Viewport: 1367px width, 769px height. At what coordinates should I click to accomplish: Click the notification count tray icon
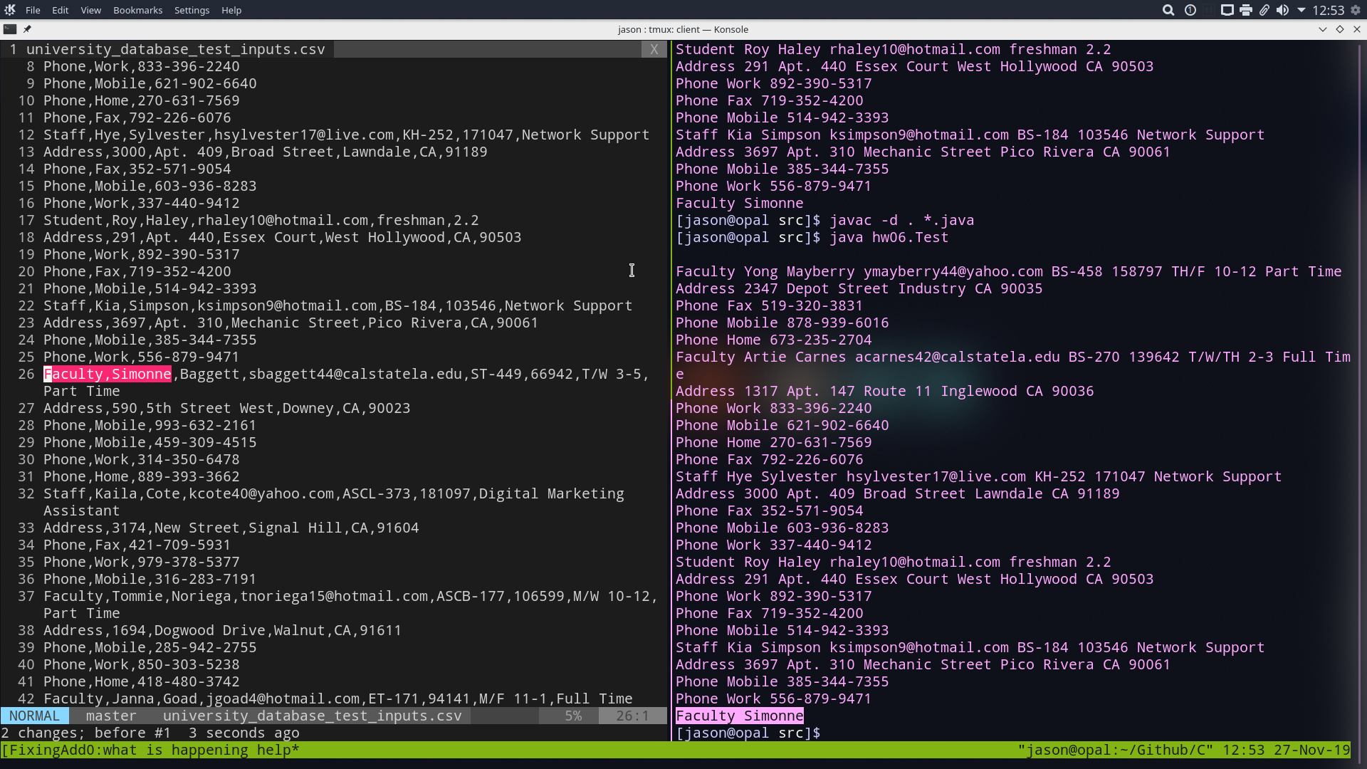[x=1190, y=10]
